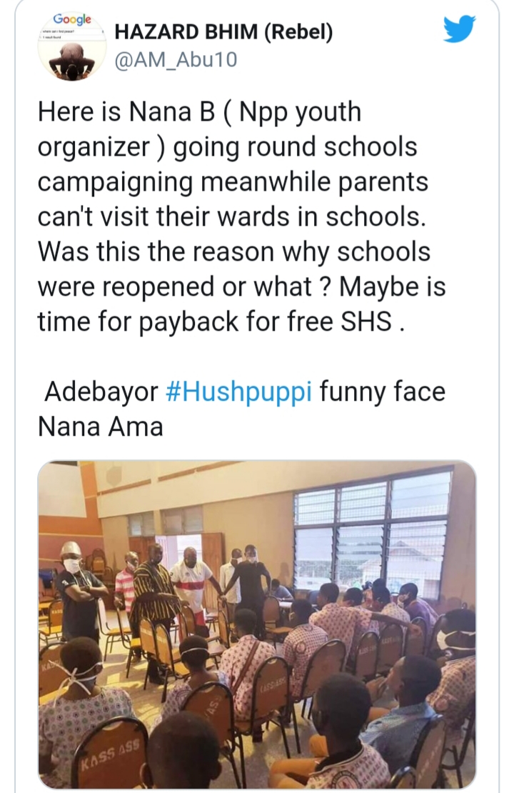This screenshot has width=514, height=793.
Task: Click the "were reopened or what" line
Action: [x=241, y=287]
